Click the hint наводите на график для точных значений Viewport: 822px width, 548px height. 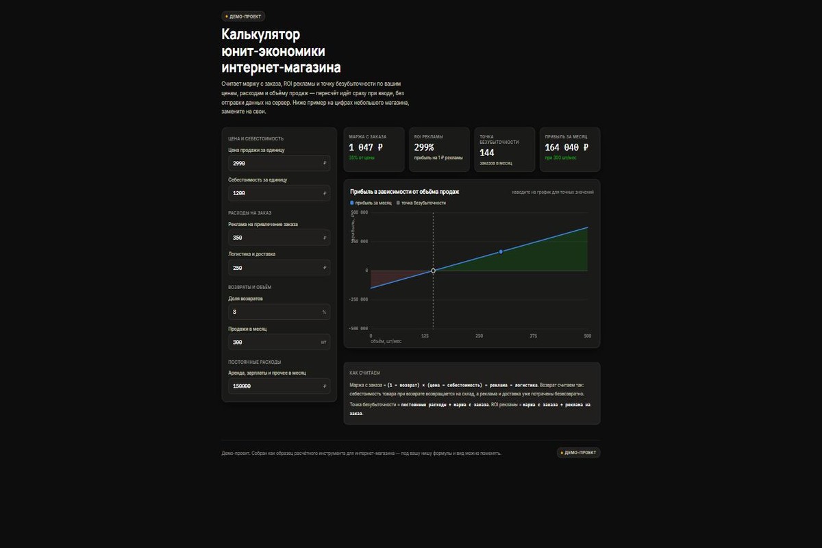(553, 192)
